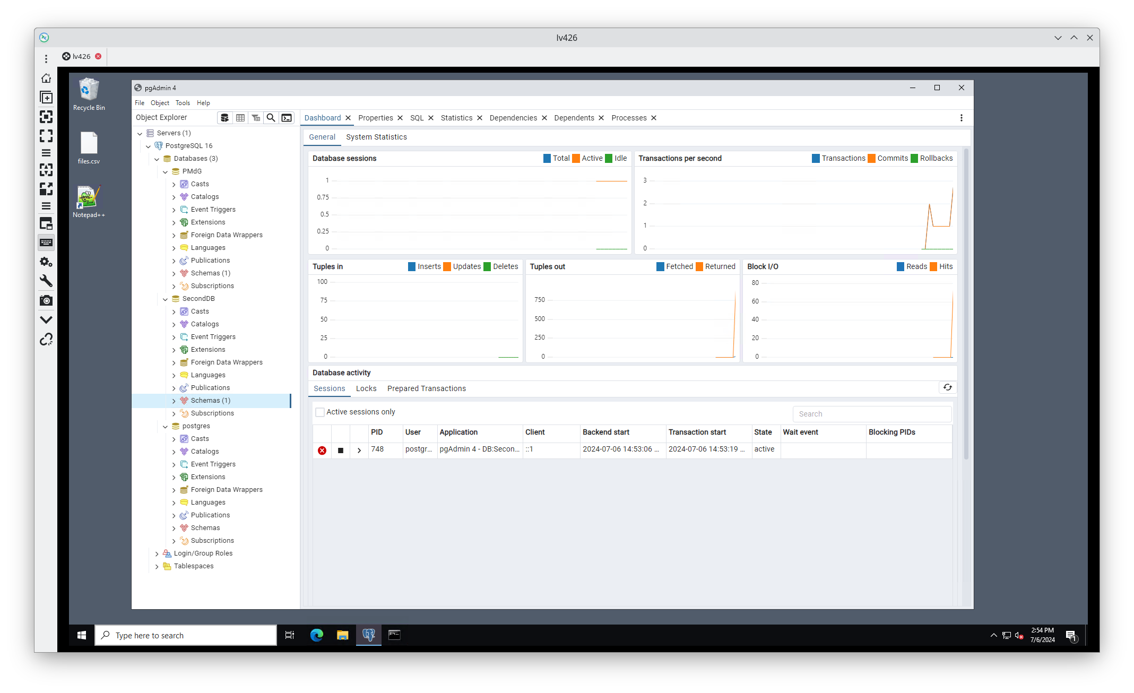The width and height of the screenshot is (1134, 693).
Task: Open the Tools menu
Action: tap(183, 103)
